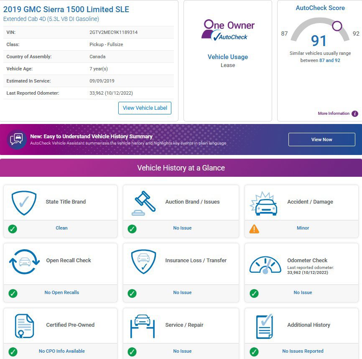Click the No Issue link under Auction Brand
This screenshot has height=359, width=362.
pyautogui.click(x=182, y=228)
